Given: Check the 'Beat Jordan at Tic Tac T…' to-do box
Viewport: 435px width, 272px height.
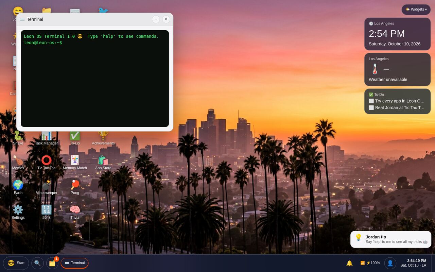Looking at the screenshot, I should (x=371, y=107).
